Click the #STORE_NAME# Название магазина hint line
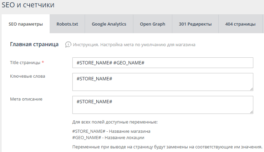Image resolution: width=264 pixels, height=152 pixels. click(108, 131)
